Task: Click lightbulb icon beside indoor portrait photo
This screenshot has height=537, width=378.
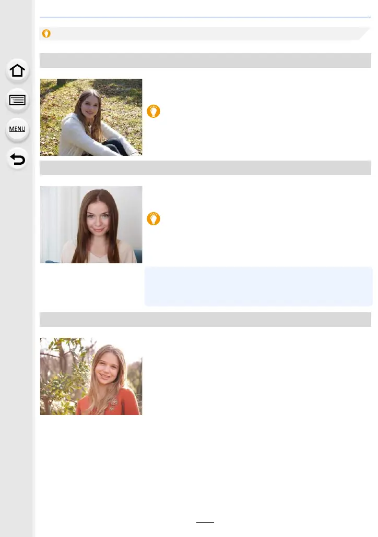Action: tap(153, 219)
